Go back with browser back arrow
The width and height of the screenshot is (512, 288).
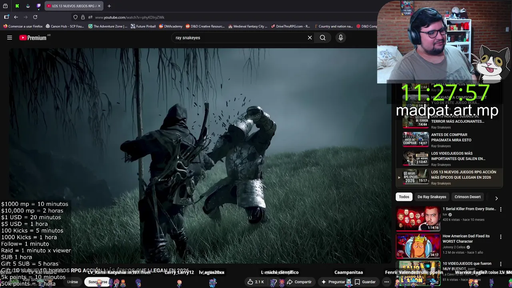(16, 17)
